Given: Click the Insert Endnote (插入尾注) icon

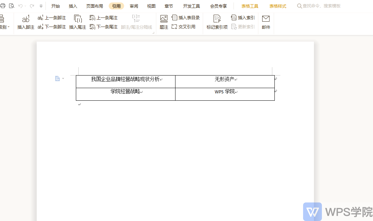Looking at the screenshot, I should [x=78, y=22].
